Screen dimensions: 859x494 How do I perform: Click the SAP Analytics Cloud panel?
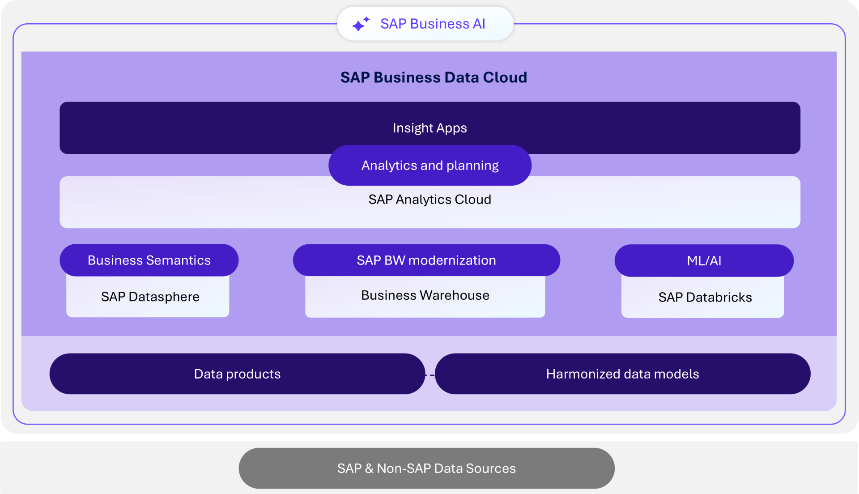pos(429,200)
